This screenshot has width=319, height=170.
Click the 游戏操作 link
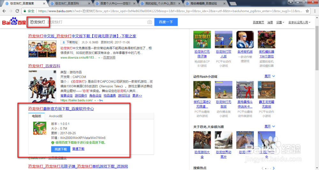pyautogui.click(x=81, y=96)
